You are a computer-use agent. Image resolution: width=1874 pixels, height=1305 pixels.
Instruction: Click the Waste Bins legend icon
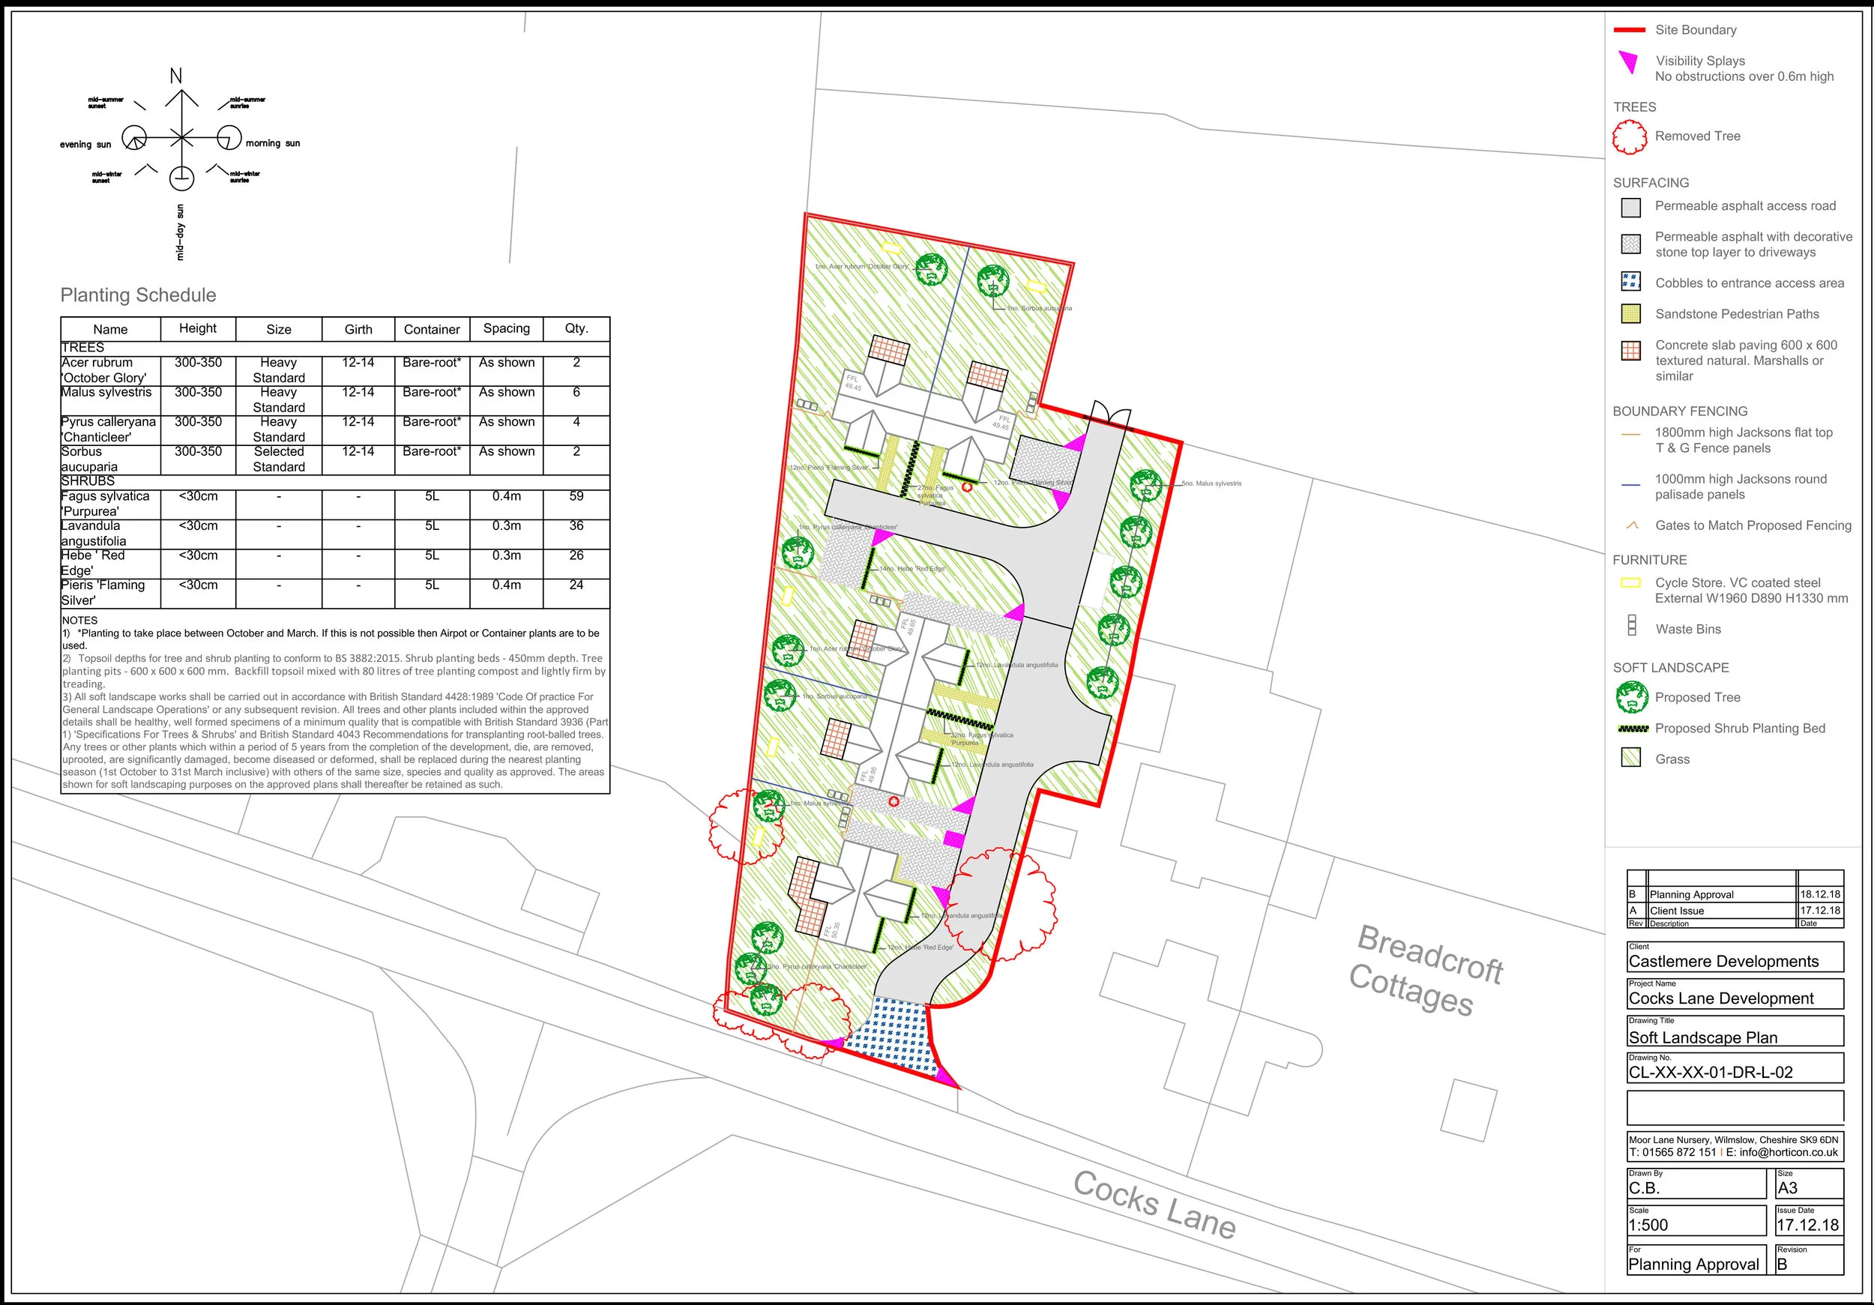click(1632, 626)
